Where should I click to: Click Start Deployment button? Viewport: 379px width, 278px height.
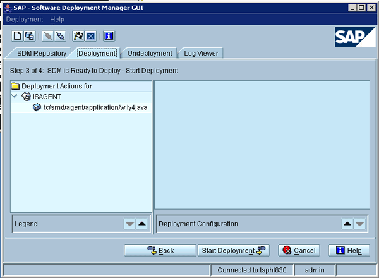(x=234, y=250)
